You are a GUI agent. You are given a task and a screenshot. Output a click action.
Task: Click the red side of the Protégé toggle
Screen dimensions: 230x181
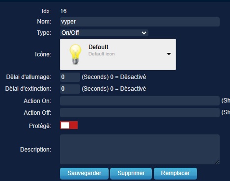pos(74,125)
